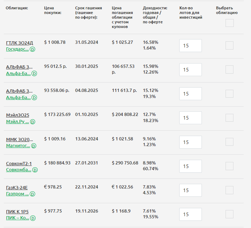Open the МэйлЗО25 bond name link
The height and width of the screenshot is (228, 251).
(x=18, y=115)
